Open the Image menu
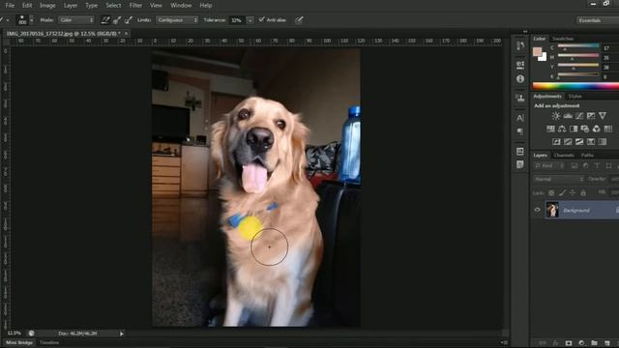The height and width of the screenshot is (348, 619). pyautogui.click(x=47, y=5)
